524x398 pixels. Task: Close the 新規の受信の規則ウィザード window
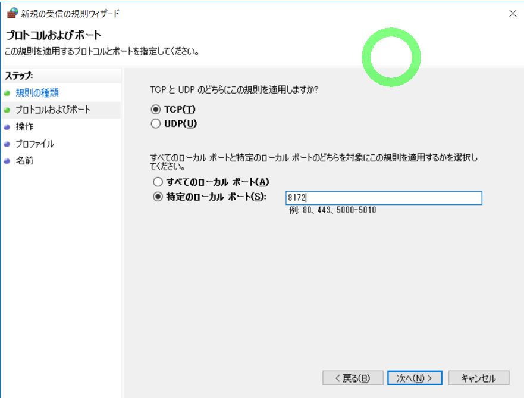pyautogui.click(x=513, y=13)
